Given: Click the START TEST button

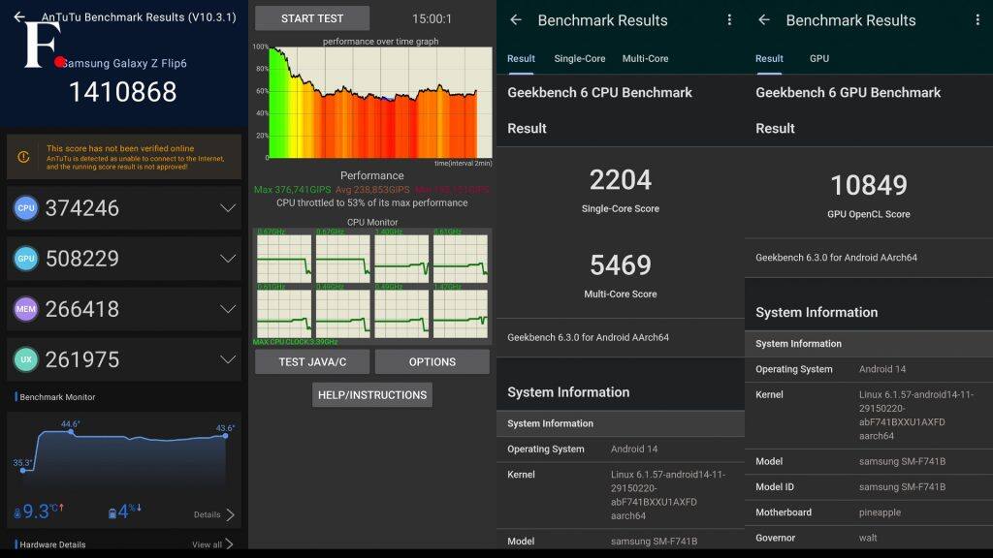Looking at the screenshot, I should coord(312,18).
